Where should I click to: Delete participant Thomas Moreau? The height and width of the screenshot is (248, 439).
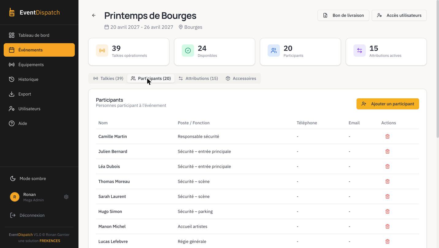387,182
